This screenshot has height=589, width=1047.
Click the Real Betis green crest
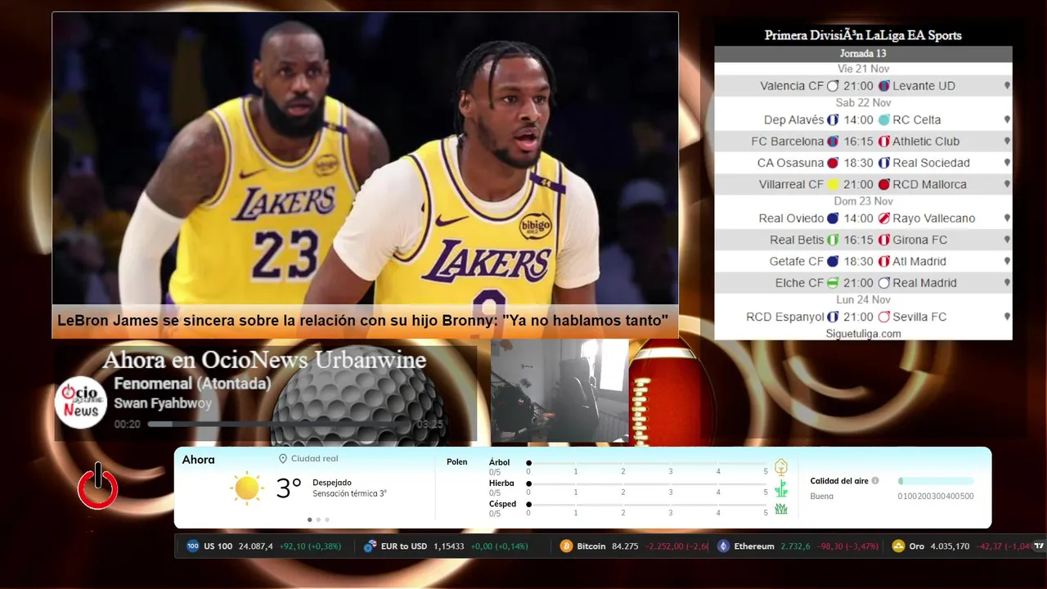pos(833,241)
